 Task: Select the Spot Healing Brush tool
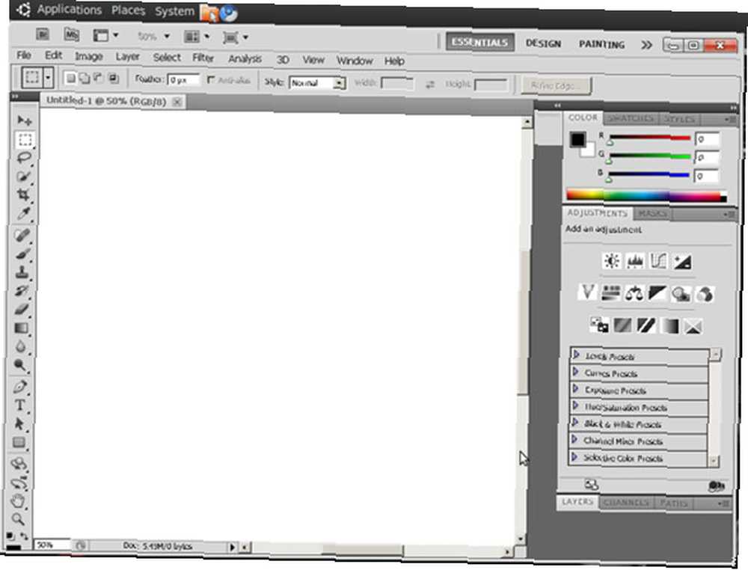pyautogui.click(x=22, y=235)
